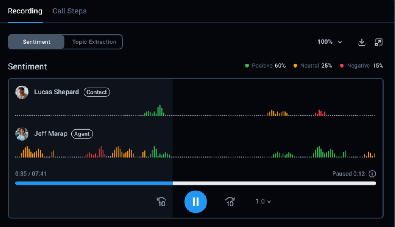The height and width of the screenshot is (227, 395).
Task: Rewind playback 10 seconds
Action: [x=161, y=202]
